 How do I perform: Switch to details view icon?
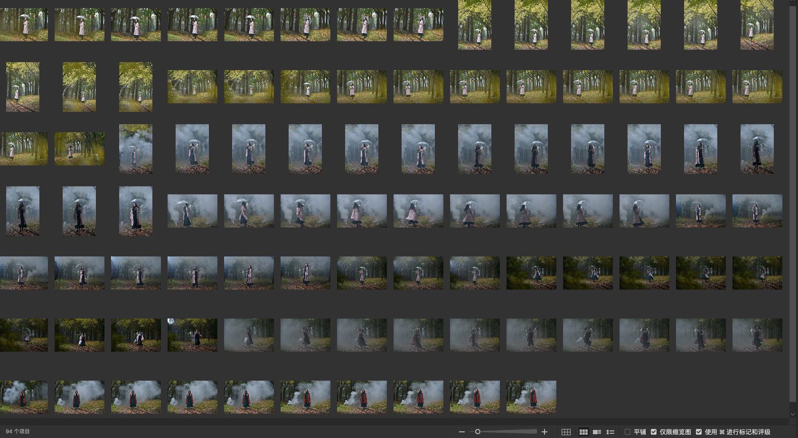pos(597,432)
